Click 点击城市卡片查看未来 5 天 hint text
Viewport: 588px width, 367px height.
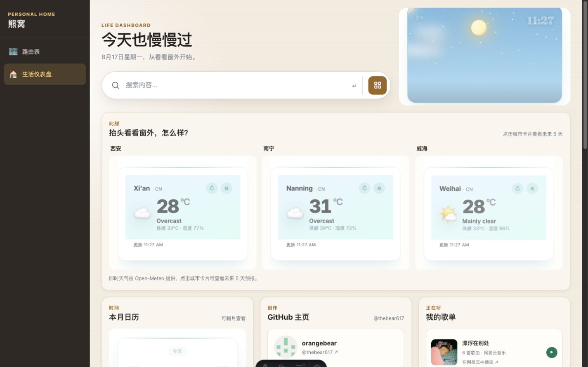(532, 134)
